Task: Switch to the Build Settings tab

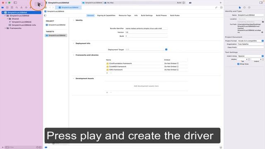Action: click(x=147, y=15)
